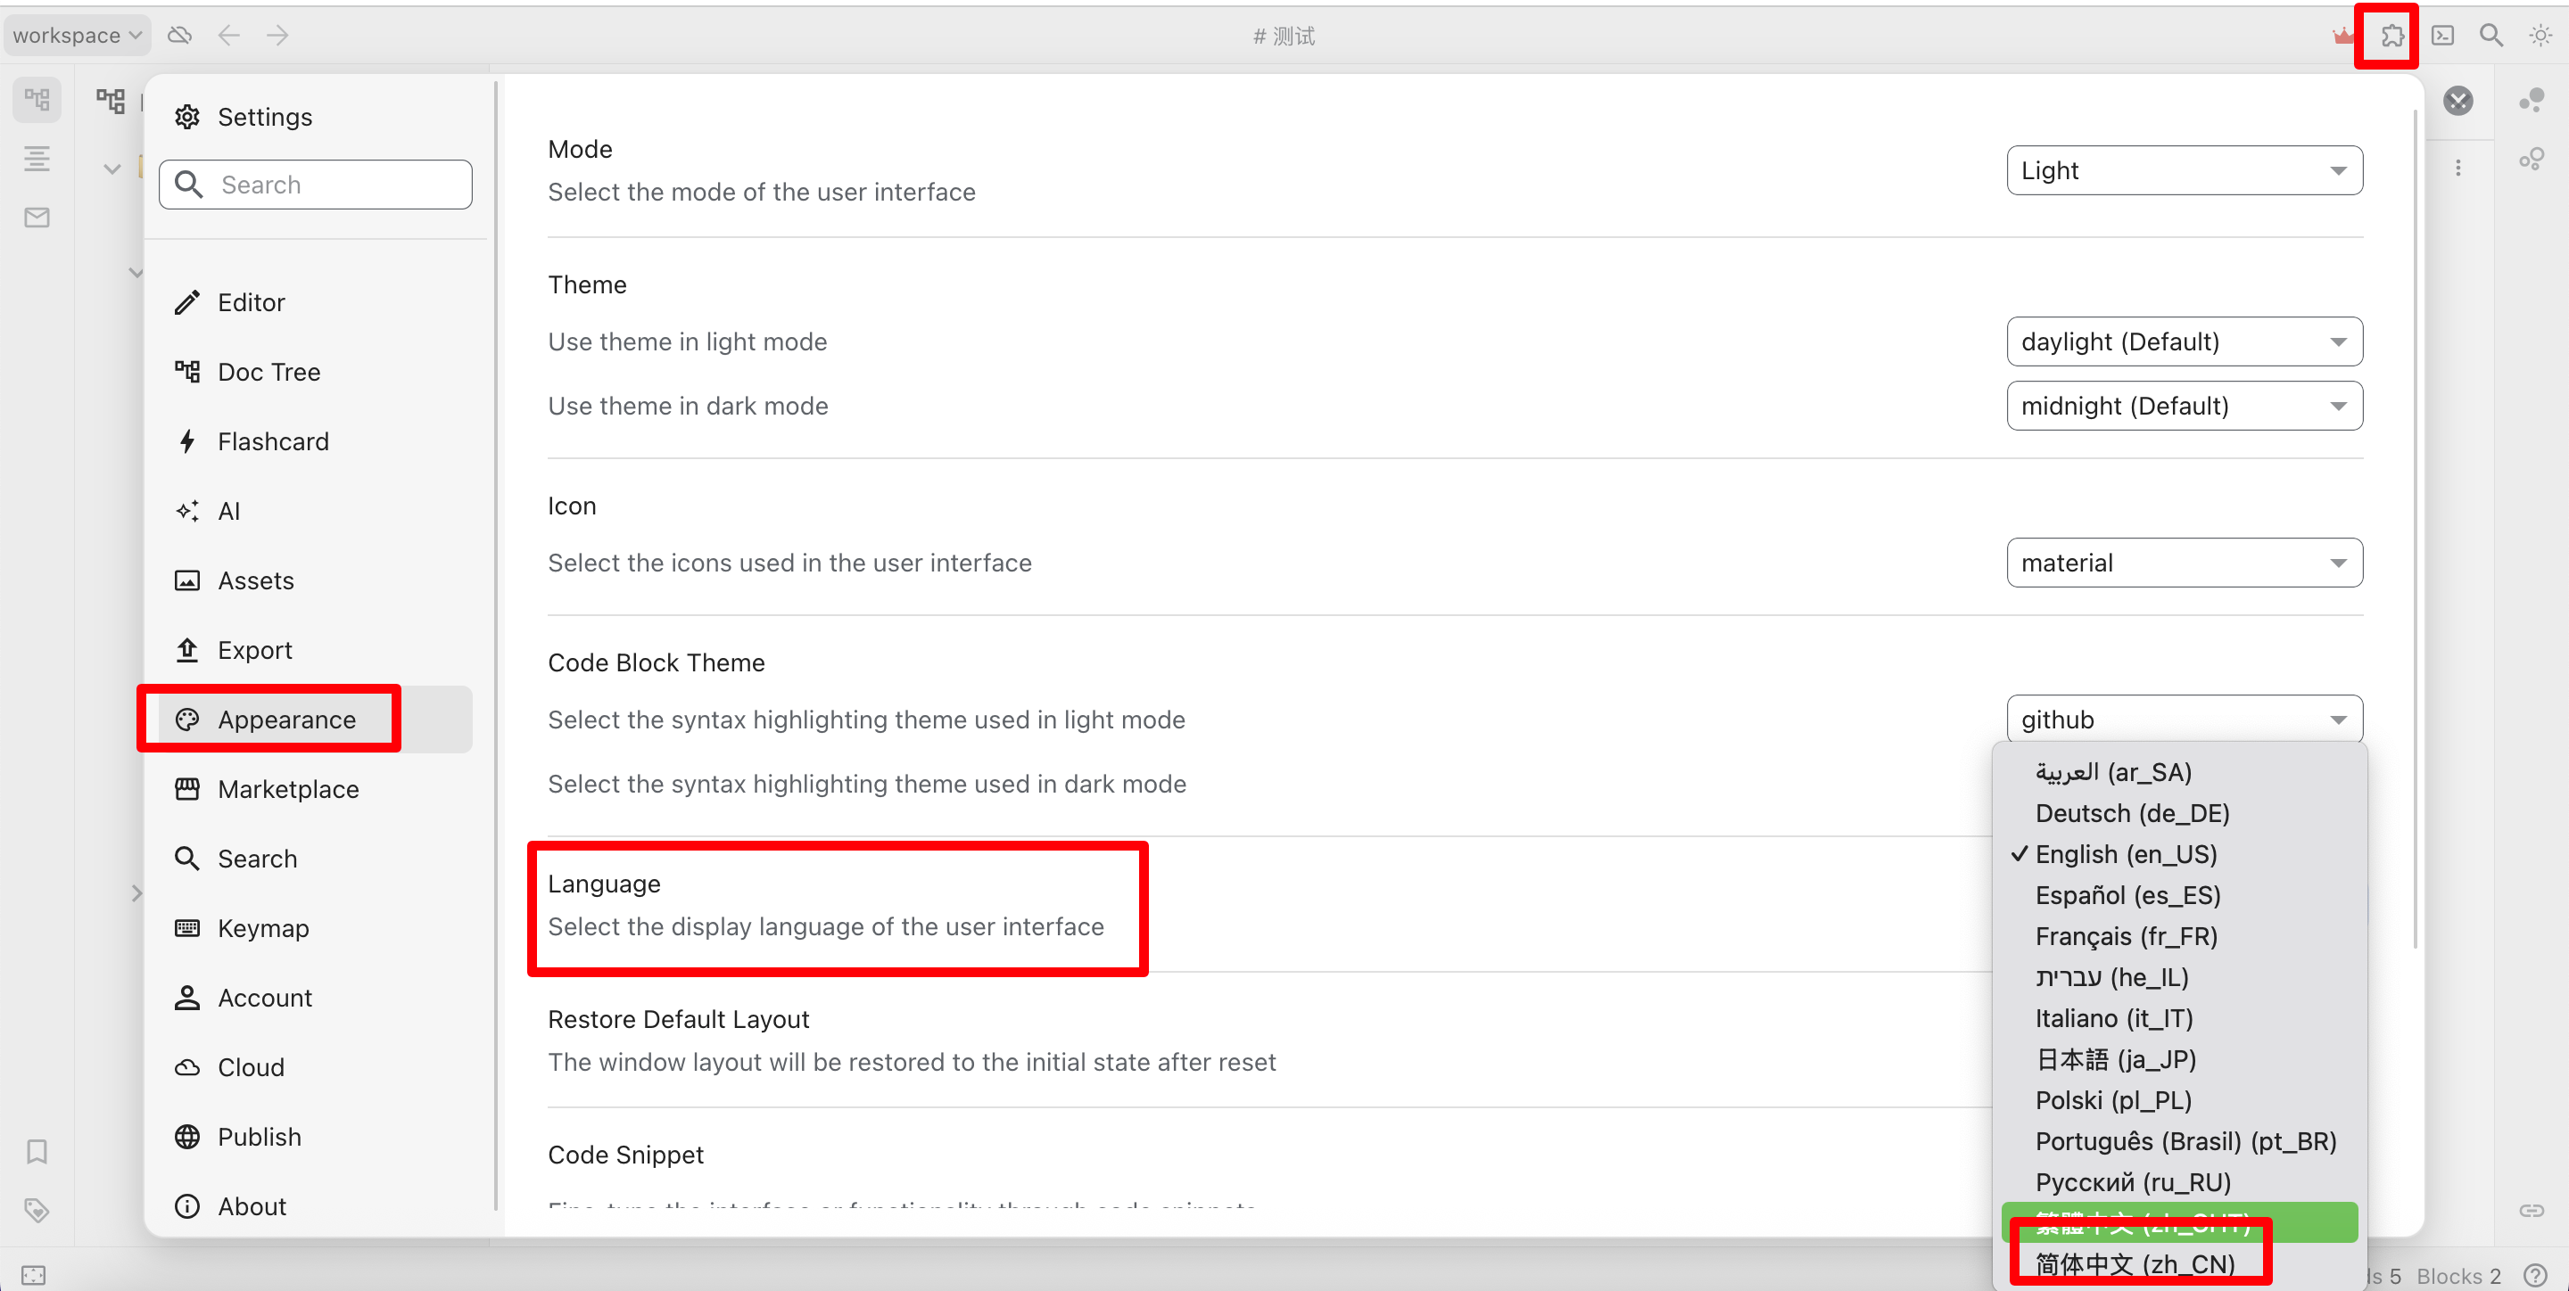The width and height of the screenshot is (2569, 1291).
Task: Switch to the Marketplace settings tab
Action: coord(287,788)
